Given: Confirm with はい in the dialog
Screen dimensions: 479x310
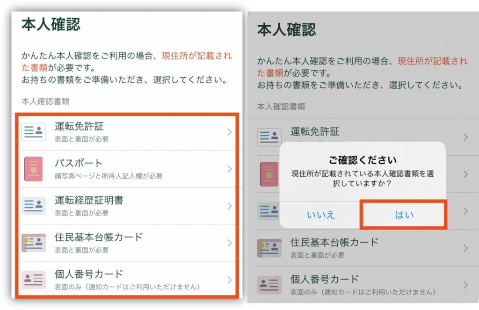Looking at the screenshot, I should pyautogui.click(x=404, y=215).
